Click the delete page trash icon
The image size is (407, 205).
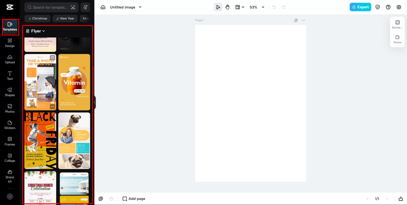111,199
